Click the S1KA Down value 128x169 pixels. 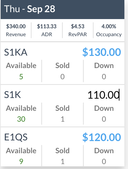pos(104,77)
